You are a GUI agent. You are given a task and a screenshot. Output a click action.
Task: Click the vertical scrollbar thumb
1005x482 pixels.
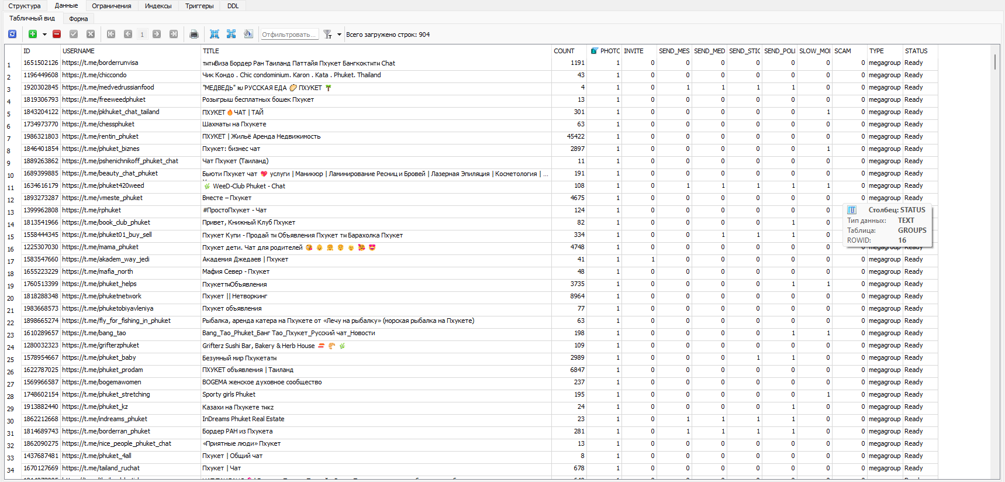click(994, 62)
